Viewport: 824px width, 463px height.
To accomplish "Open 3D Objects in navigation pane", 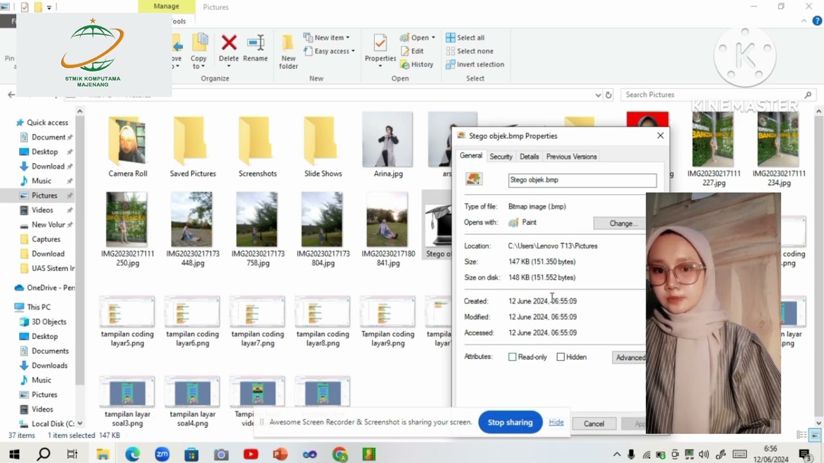I will (x=49, y=322).
